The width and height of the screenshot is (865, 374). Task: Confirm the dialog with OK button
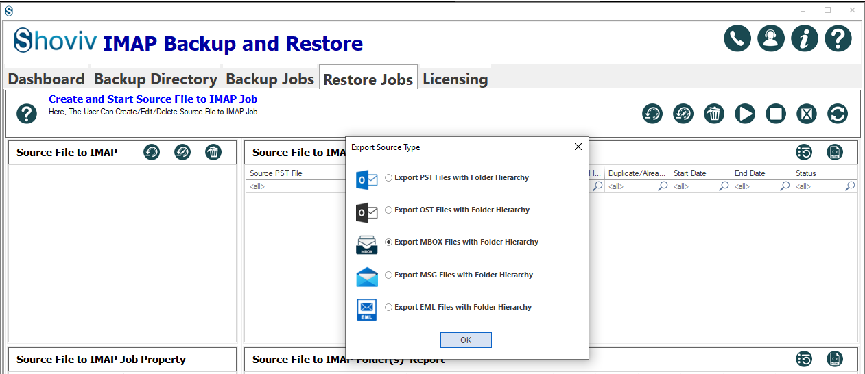click(466, 340)
